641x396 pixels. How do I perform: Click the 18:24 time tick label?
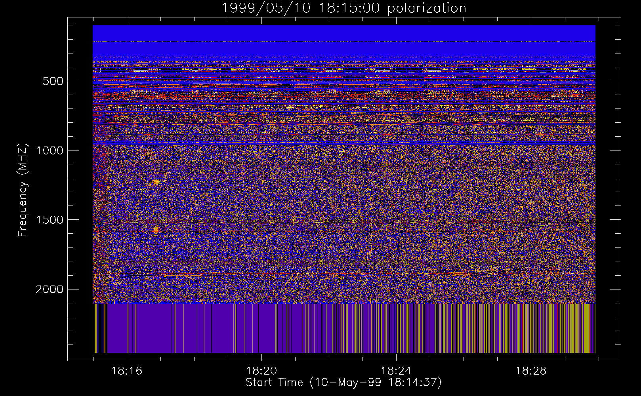pyautogui.click(x=396, y=371)
